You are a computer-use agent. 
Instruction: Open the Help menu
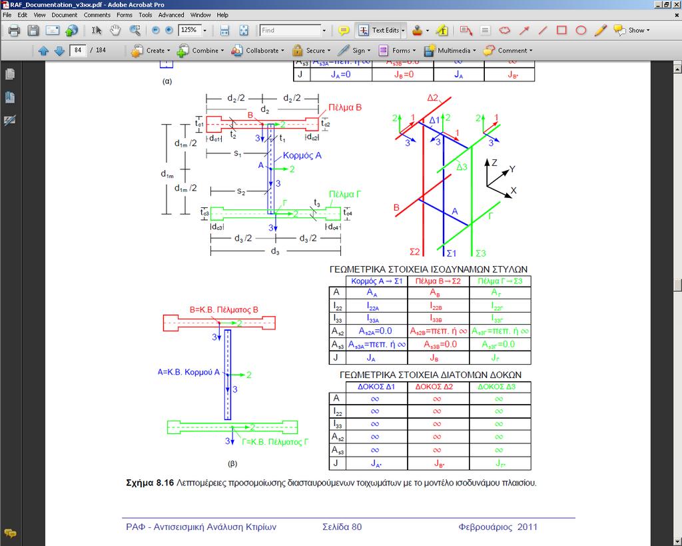[222, 15]
